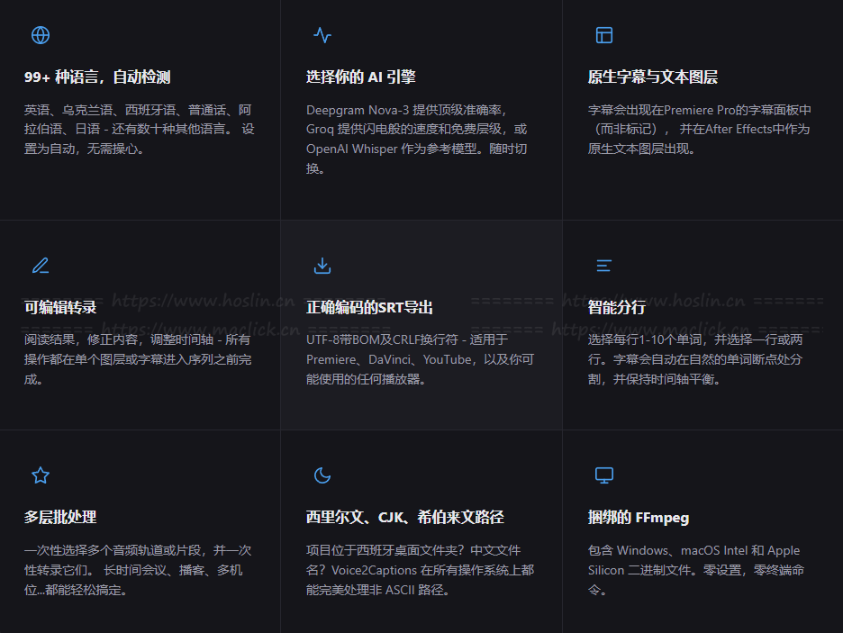Click the moon icon above 西里尔文 heading

tap(322, 475)
